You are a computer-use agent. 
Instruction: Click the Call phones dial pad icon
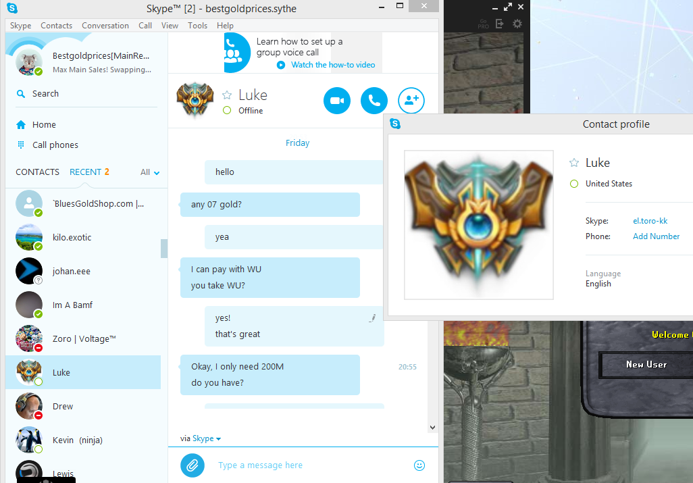point(21,145)
